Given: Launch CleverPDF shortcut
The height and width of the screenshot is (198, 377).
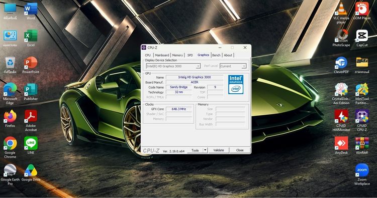Looking at the screenshot, I should coord(341,65).
